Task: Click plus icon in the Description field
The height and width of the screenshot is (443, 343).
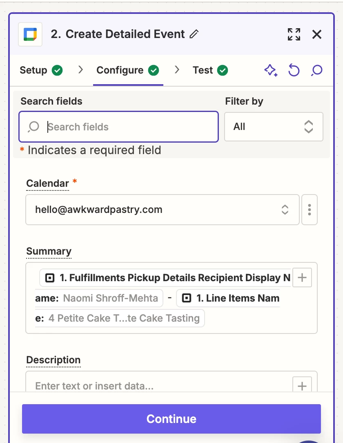Action: click(302, 386)
